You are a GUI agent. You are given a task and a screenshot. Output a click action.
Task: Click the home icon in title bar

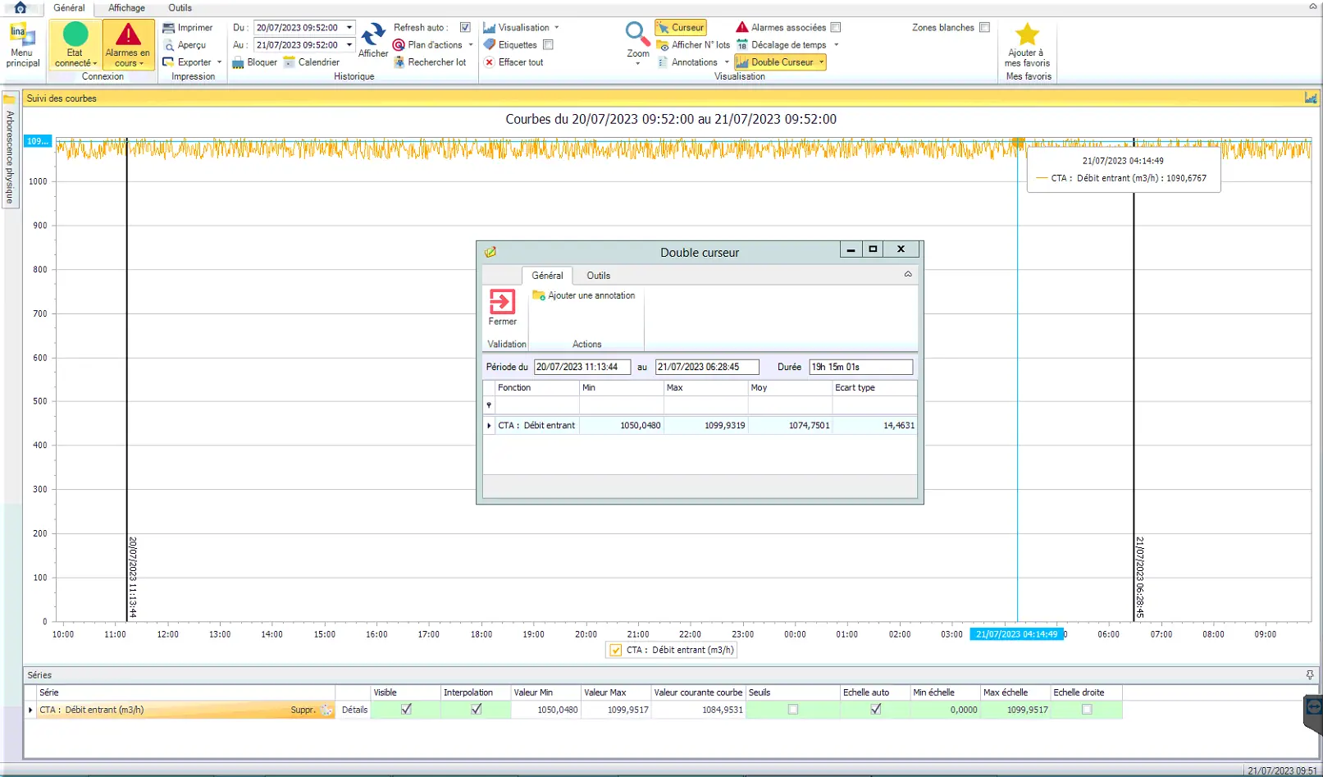tap(21, 7)
